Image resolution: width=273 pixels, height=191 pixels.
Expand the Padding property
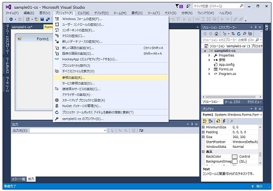(x=203, y=132)
